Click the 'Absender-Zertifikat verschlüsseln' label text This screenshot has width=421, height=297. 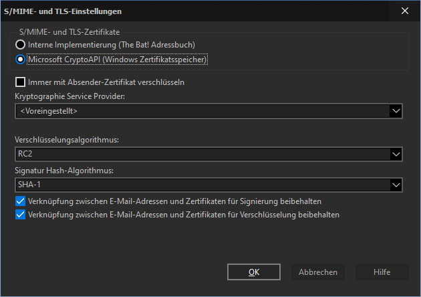tap(126, 82)
